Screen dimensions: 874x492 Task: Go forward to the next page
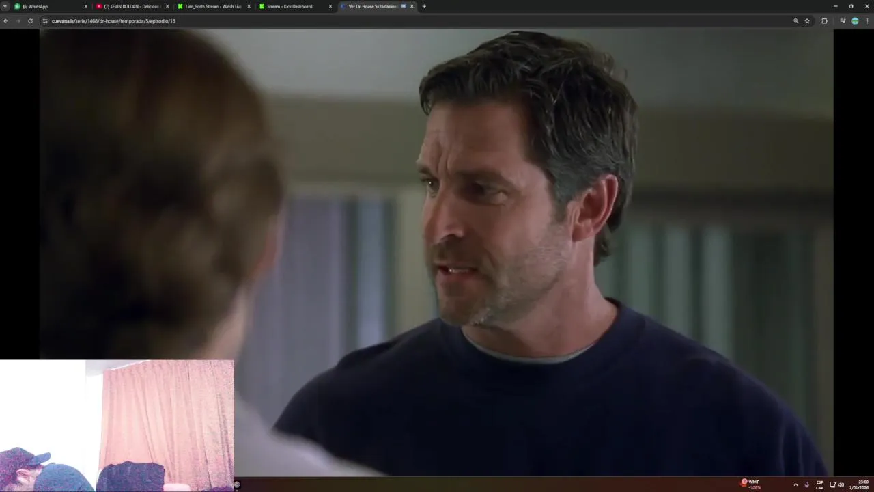pyautogui.click(x=18, y=21)
